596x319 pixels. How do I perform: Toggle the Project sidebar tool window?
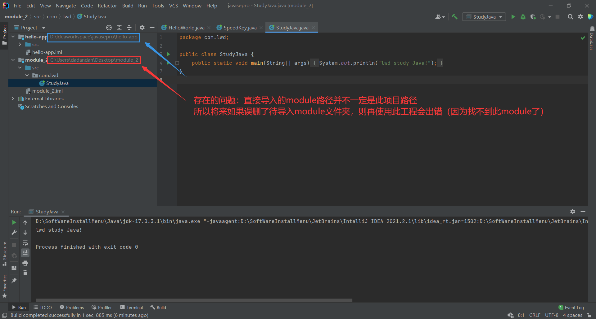(4, 35)
